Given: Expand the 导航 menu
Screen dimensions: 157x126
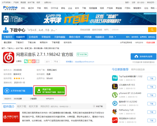Looking at the screenshot, I should pyautogui.click(x=153, y=8).
